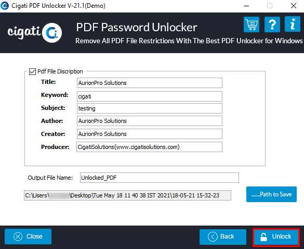Choose destination with Path to Save button
This screenshot has width=304, height=249.
click(x=271, y=194)
